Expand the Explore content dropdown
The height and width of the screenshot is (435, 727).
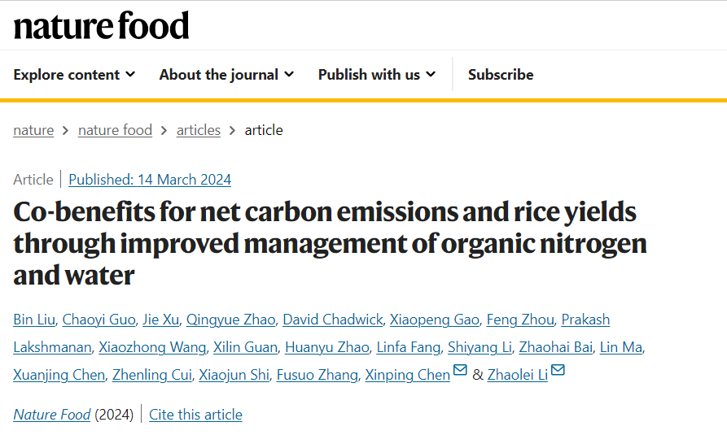point(74,74)
